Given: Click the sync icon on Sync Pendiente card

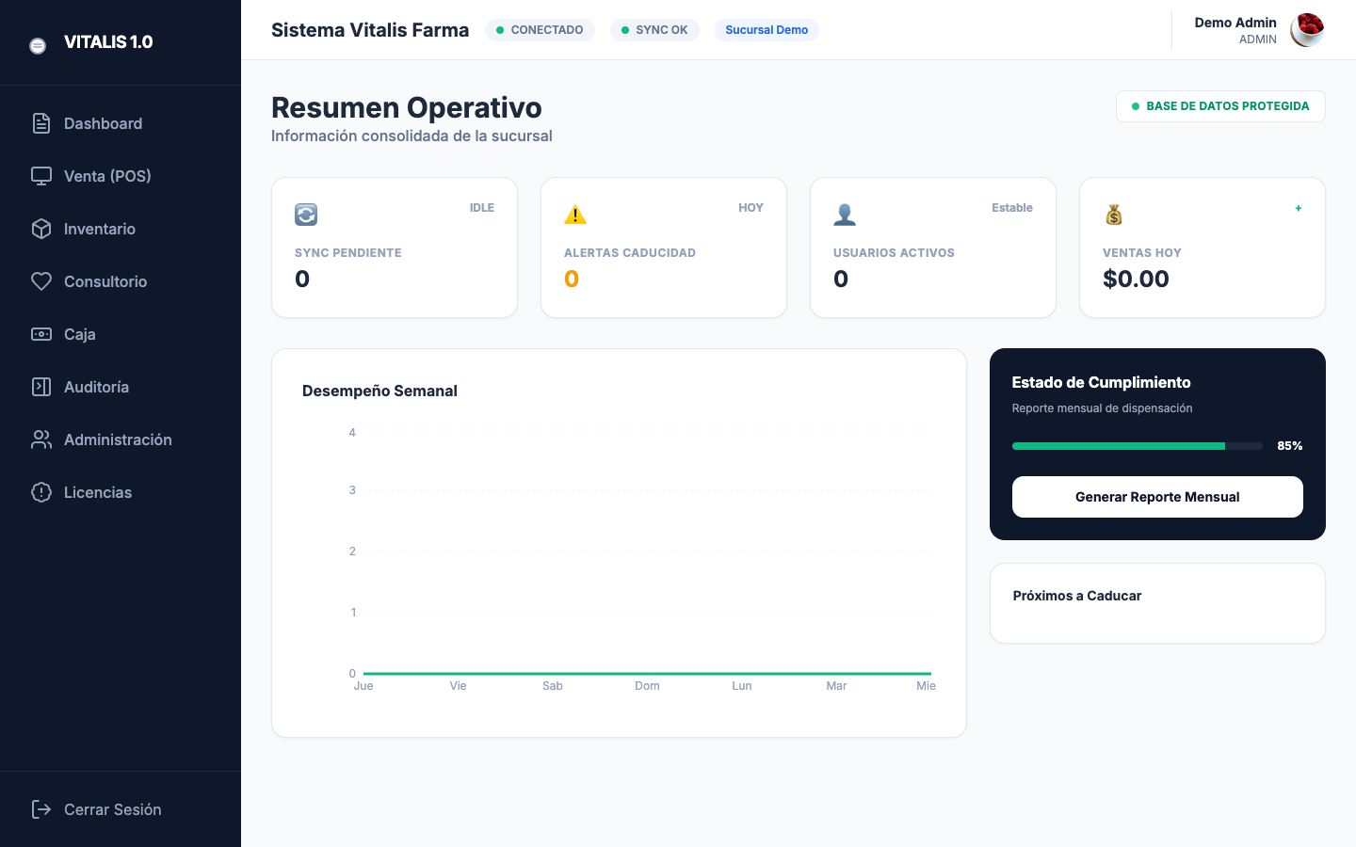Looking at the screenshot, I should [x=305, y=215].
